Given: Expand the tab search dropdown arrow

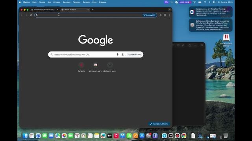Looking at the screenshot, I should tap(170, 9).
